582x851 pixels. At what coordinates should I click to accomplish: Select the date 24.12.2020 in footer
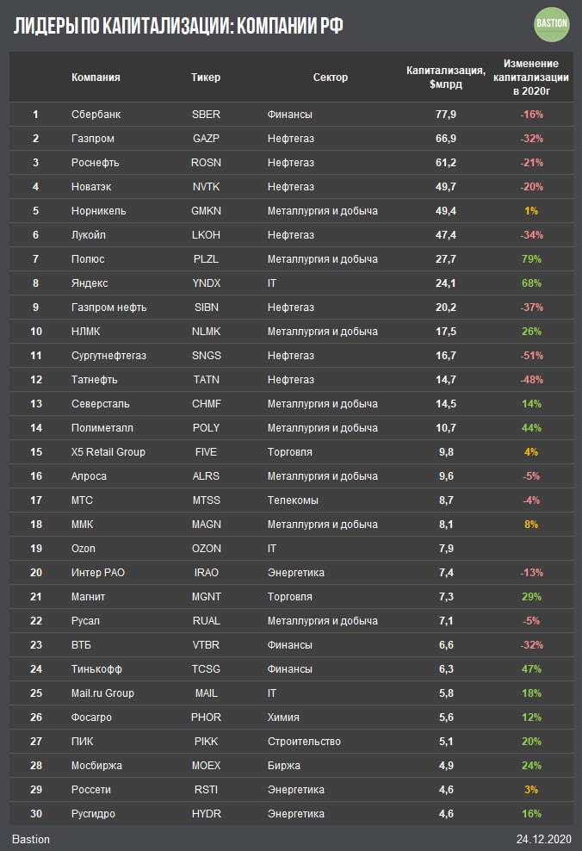542,839
